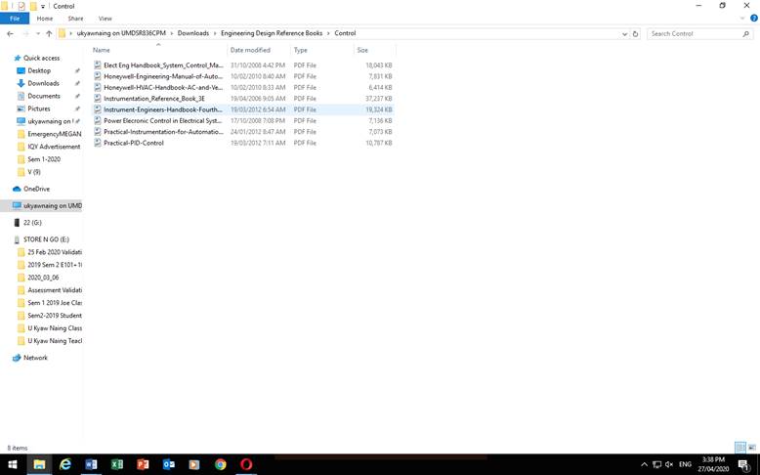Open Excel from the taskbar
Viewport: 760px width, 475px height.
[x=117, y=464]
